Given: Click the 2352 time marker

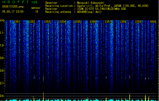Looking at the screenshot, I should click(x=32, y=22).
